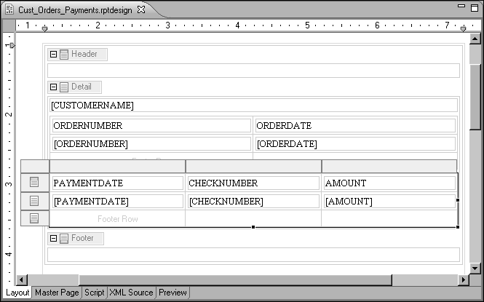Select the PAYMENTDATE header row handle icon
This screenshot has height=302, width=484.
tap(34, 183)
